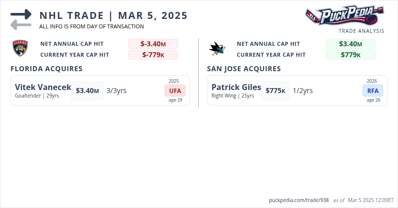Click the Florida Panthers team logo

pyautogui.click(x=19, y=48)
